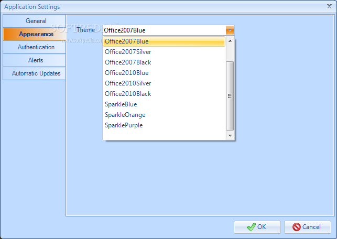Screen dimensions: 337x239
Task: Click the theme list scroll up arrow
Action: (230, 41)
